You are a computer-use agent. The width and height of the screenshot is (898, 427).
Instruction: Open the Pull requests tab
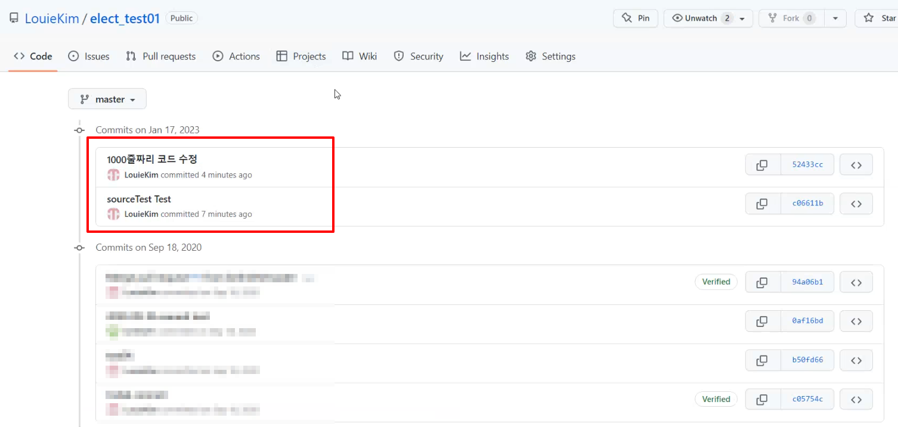click(x=161, y=57)
